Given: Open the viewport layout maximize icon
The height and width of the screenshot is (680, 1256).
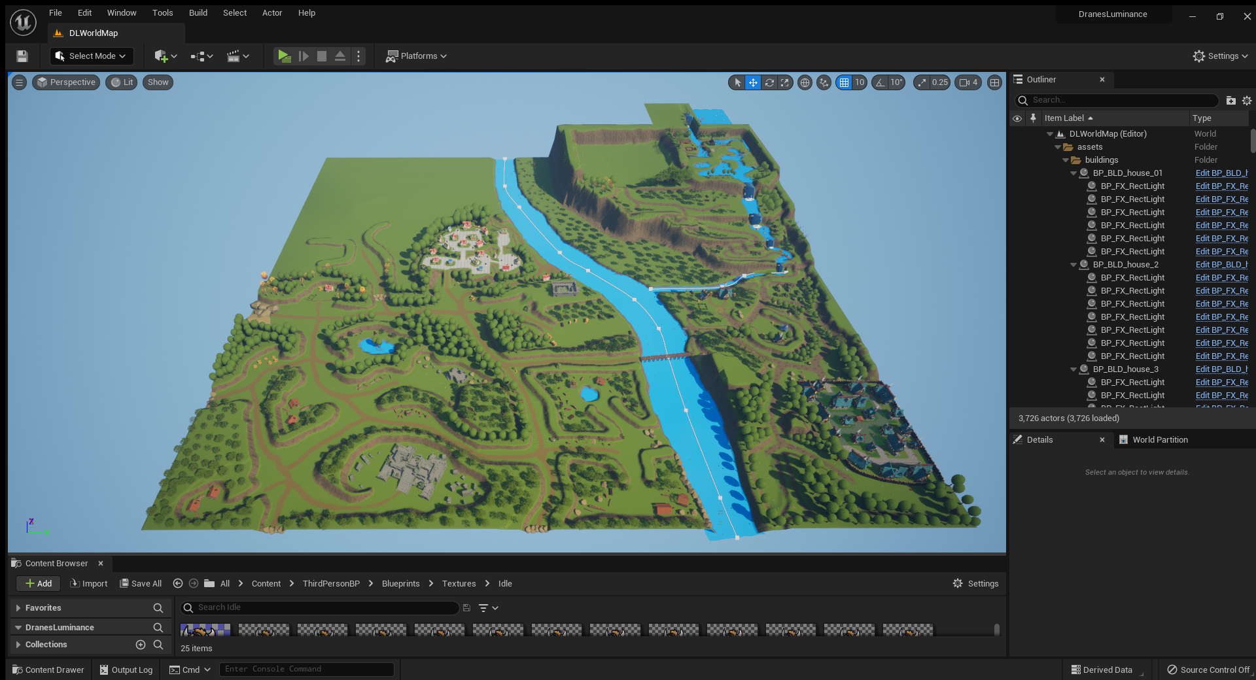Looking at the screenshot, I should click(994, 82).
